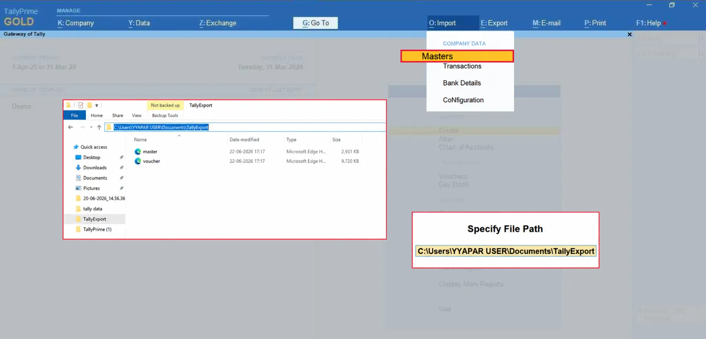Click the folder icon in Explorer title bar
This screenshot has height=339, width=706.
(68, 105)
